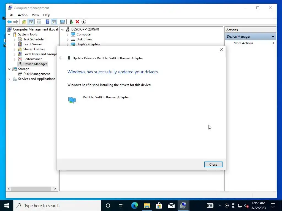The height and width of the screenshot is (211, 282).
Task: Show hidden tray icons chevron
Action: pos(220,206)
